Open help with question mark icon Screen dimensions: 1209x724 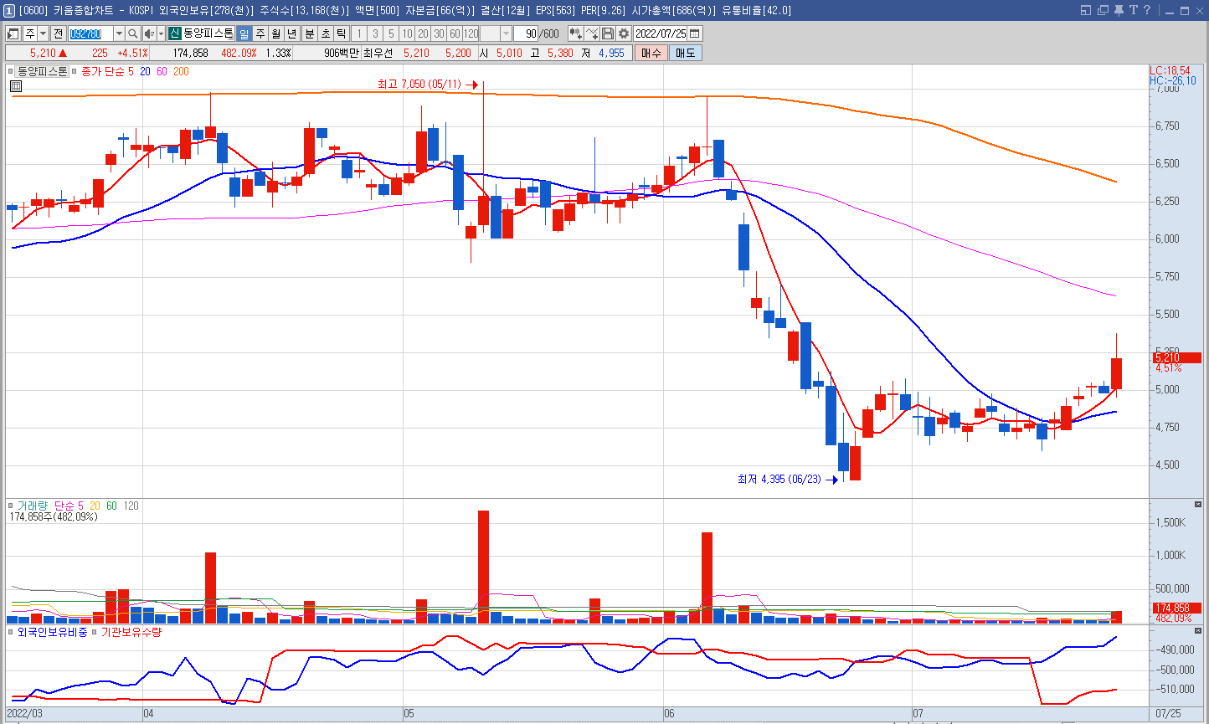pos(1146,10)
